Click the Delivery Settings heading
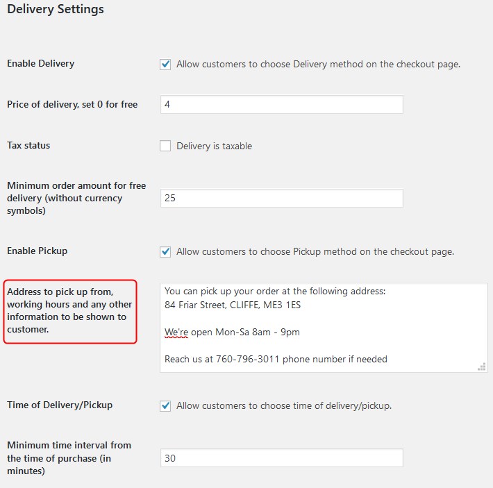The image size is (493, 488). pyautogui.click(x=56, y=9)
